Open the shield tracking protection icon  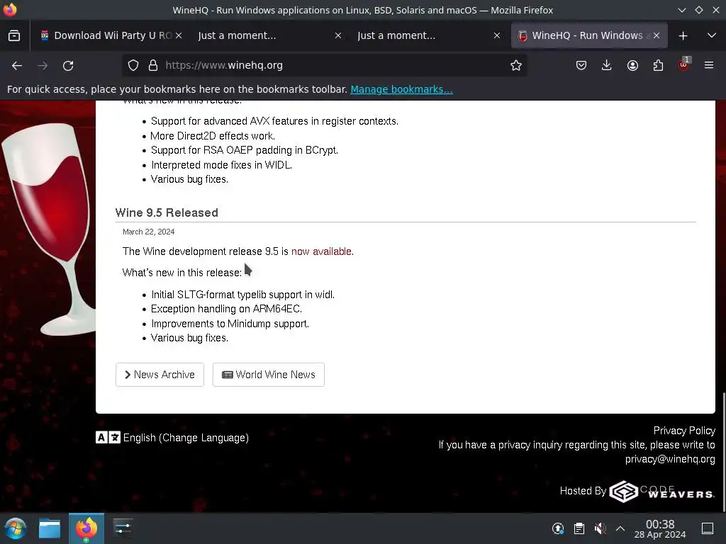click(x=133, y=66)
